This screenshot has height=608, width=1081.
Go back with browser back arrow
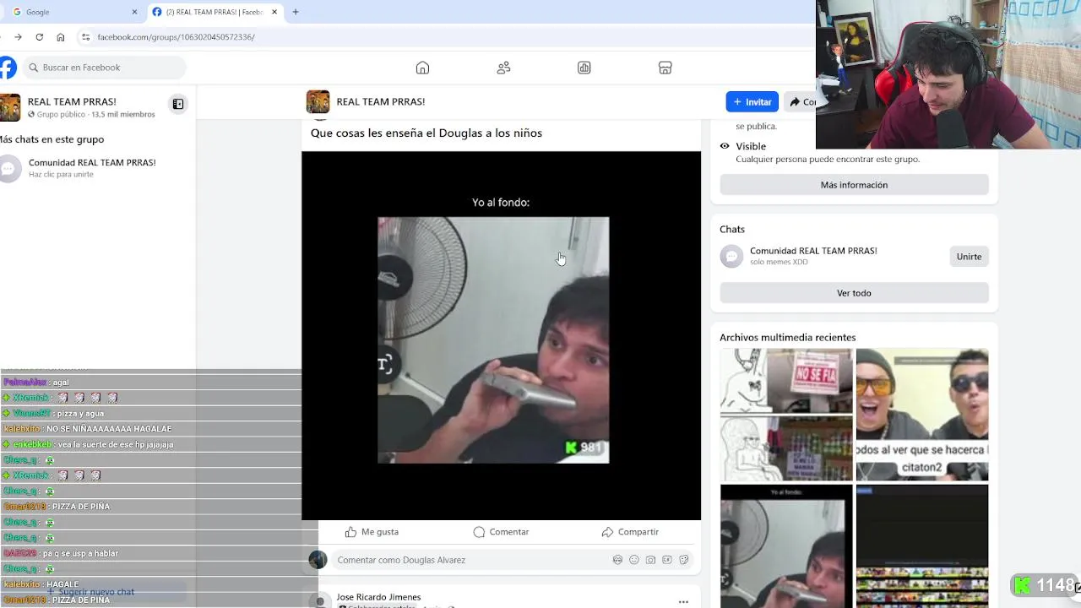[x=2, y=37]
